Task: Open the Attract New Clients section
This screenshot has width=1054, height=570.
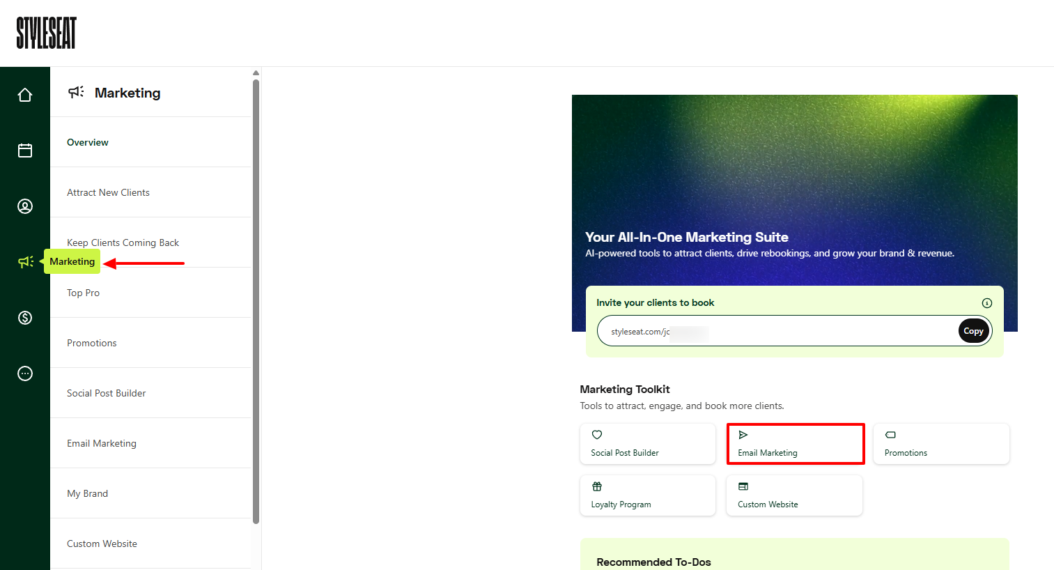Action: coord(108,192)
